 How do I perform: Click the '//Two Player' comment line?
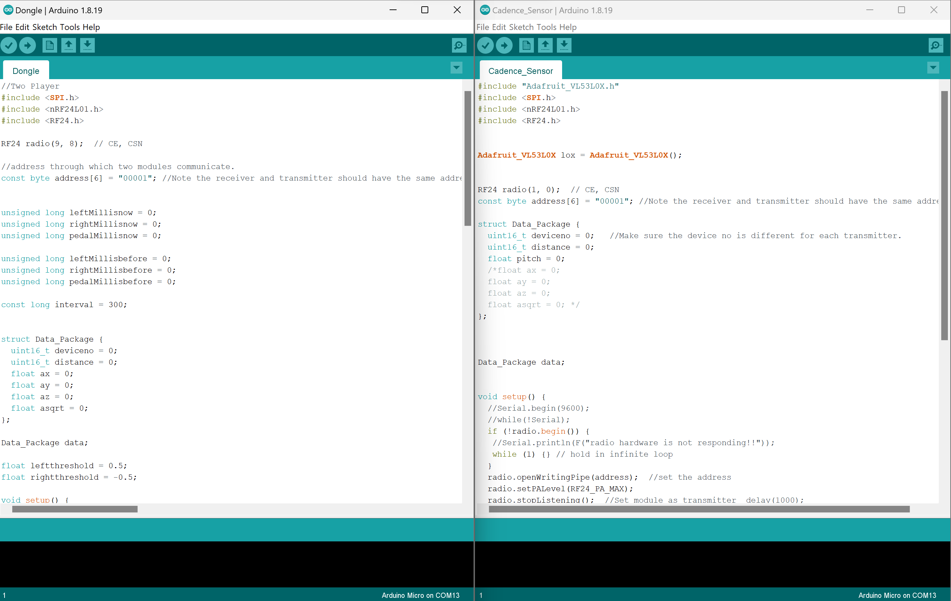coord(30,86)
